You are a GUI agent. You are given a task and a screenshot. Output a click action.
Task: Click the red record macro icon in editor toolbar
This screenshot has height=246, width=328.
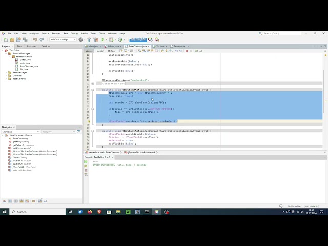pyautogui.click(x=187, y=51)
